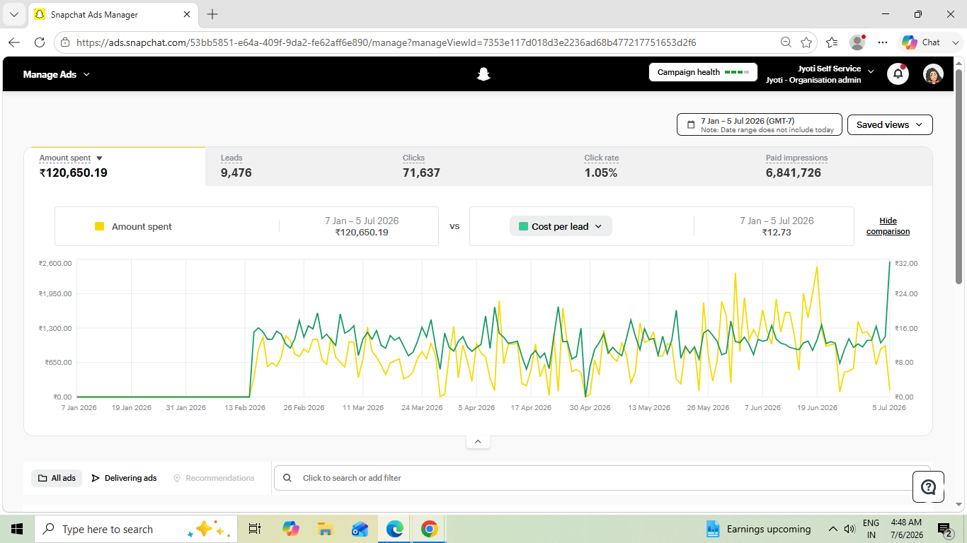Open the browser tab list chevron
Viewport: 967px width, 543px height.
[14, 14]
